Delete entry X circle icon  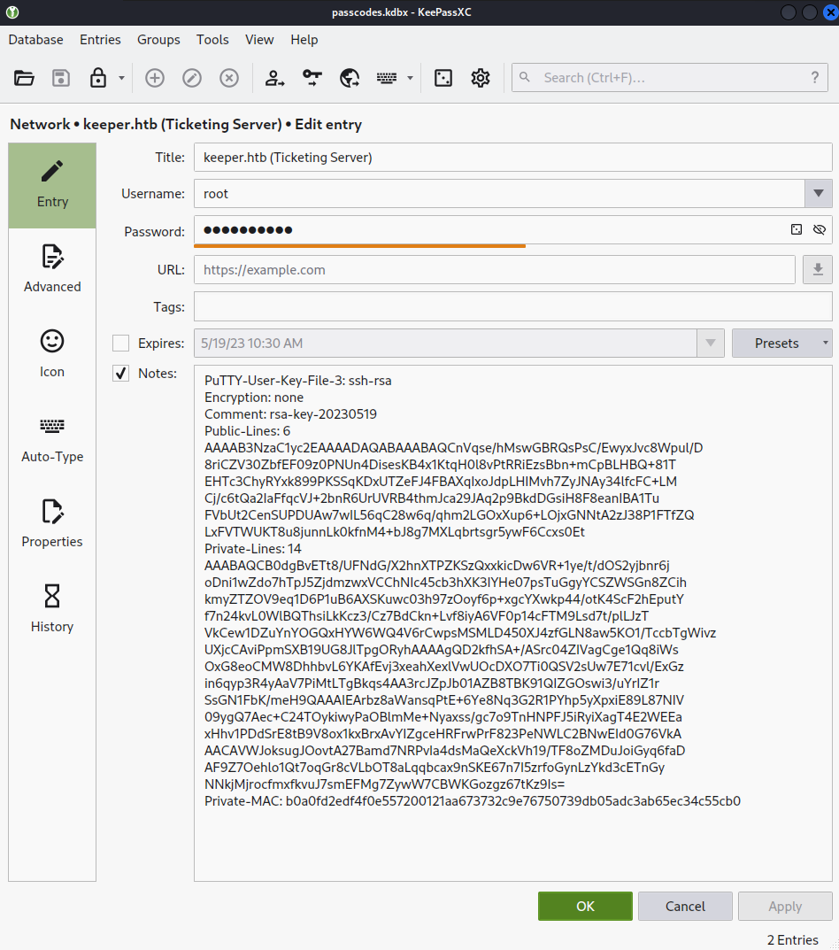tap(229, 78)
